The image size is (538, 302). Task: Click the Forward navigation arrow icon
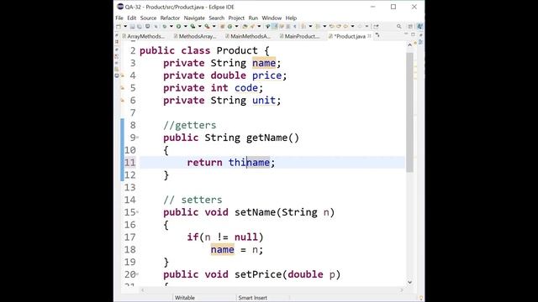tap(360, 26)
